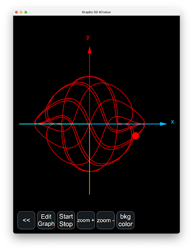Change background with bkg color button
This screenshot has height=251, width=193.
126,220
